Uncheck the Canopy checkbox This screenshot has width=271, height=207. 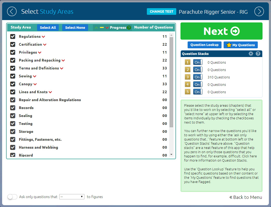point(13,84)
